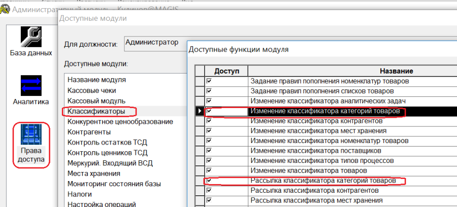Click the row selector of the highlighted row
Image resolution: width=457 pixels, height=207 pixels.
200,111
